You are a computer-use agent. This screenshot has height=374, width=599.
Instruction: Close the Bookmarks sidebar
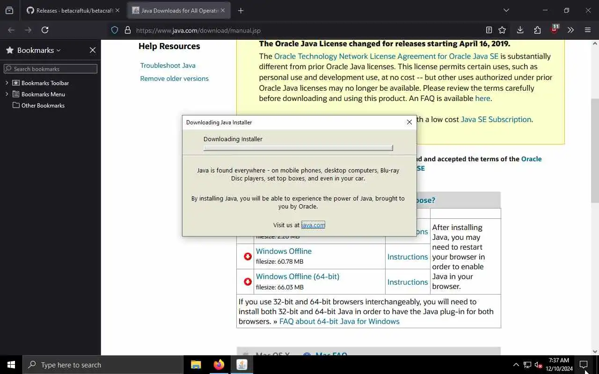point(93,50)
